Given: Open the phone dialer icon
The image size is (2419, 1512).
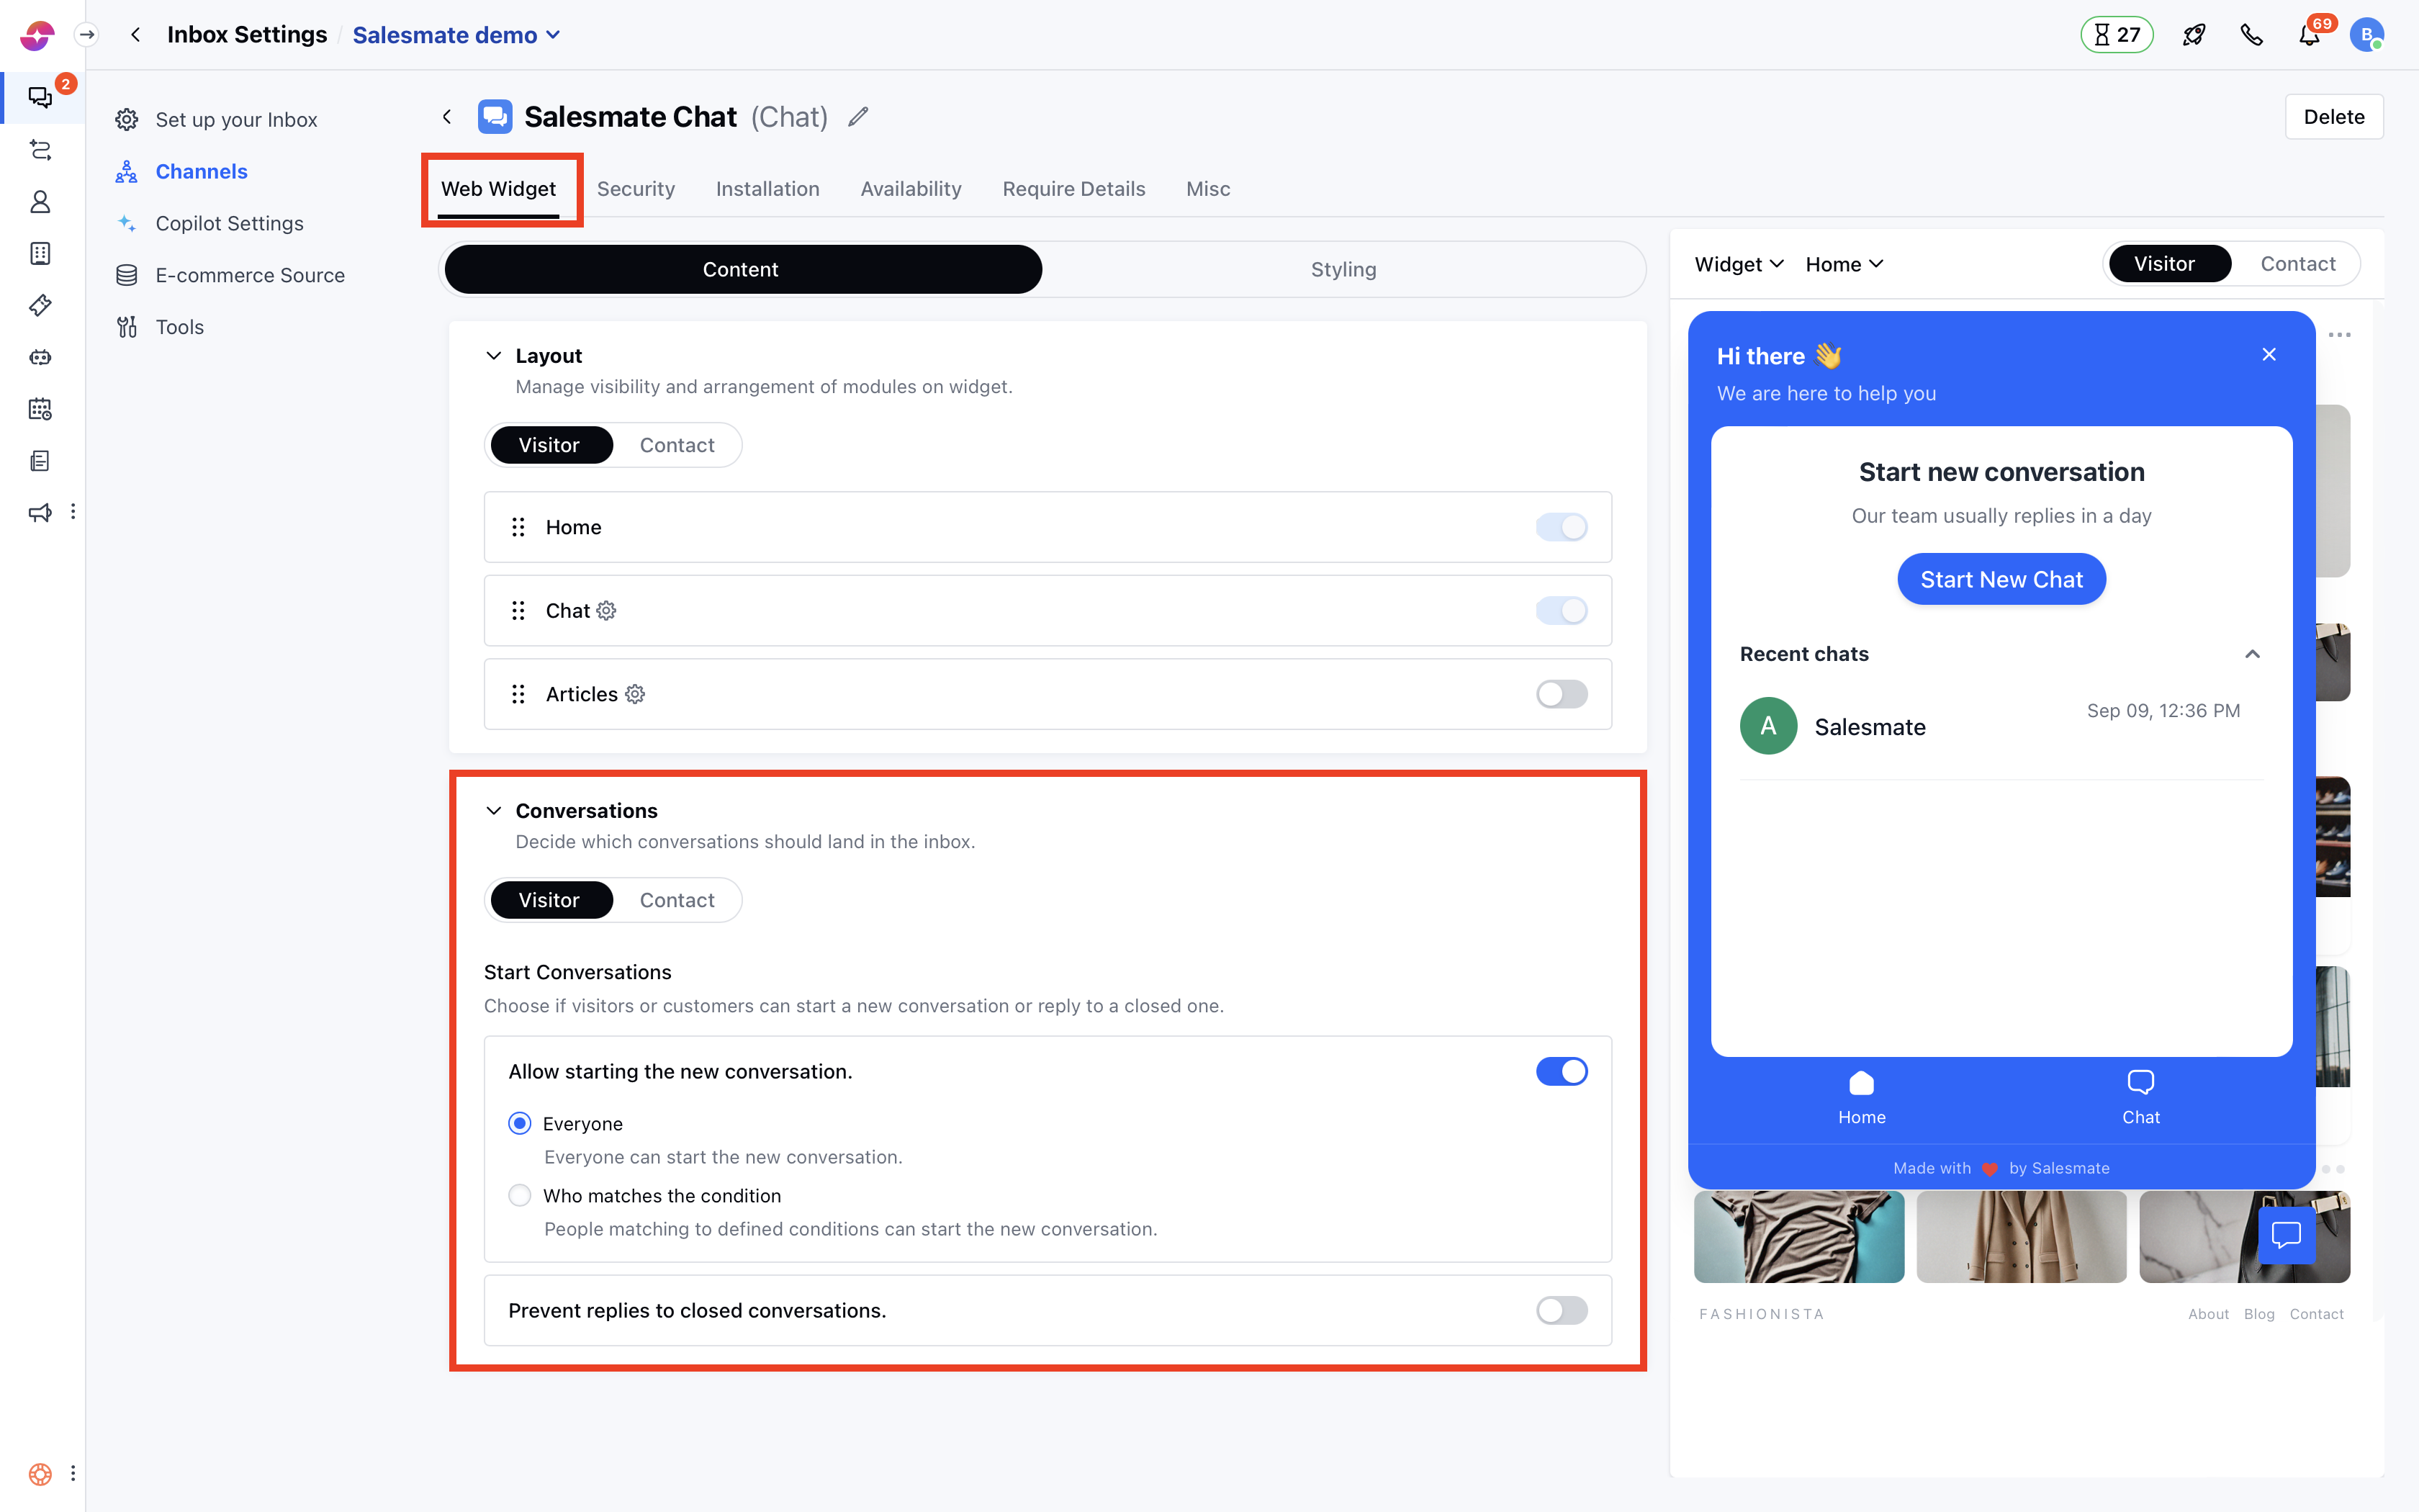Looking at the screenshot, I should tap(2252, 34).
